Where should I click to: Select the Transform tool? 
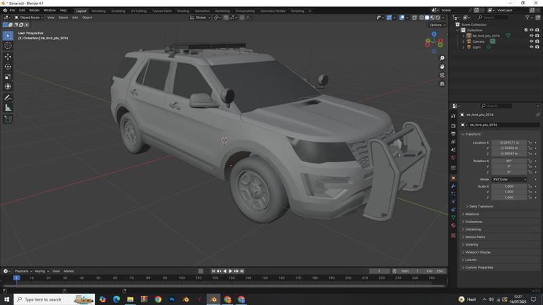coord(7,87)
